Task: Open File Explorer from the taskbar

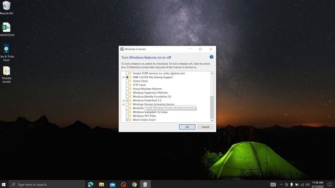Action: click(x=102, y=184)
